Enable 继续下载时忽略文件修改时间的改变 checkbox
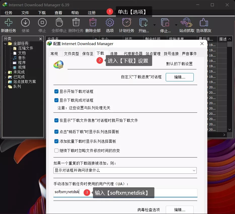 [x=56, y=151]
